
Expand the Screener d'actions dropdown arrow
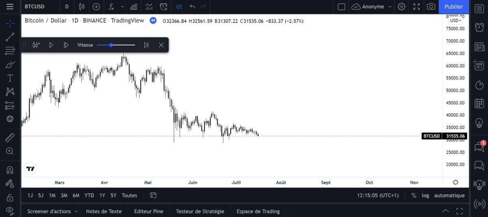click(76, 211)
